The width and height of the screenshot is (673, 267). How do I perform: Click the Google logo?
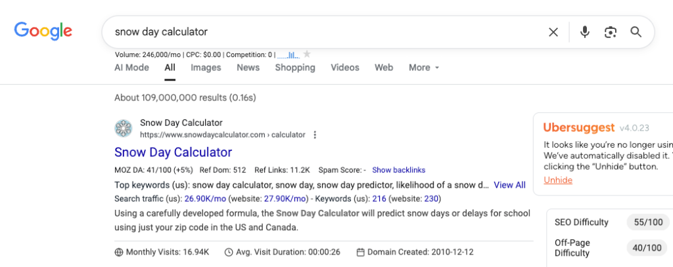(x=43, y=31)
